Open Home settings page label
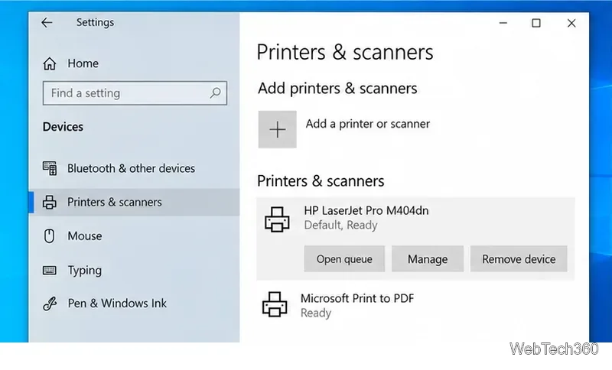Image resolution: width=612 pixels, height=370 pixels. 83,63
